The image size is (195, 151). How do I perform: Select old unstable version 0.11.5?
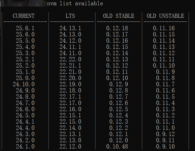(x=165, y=97)
